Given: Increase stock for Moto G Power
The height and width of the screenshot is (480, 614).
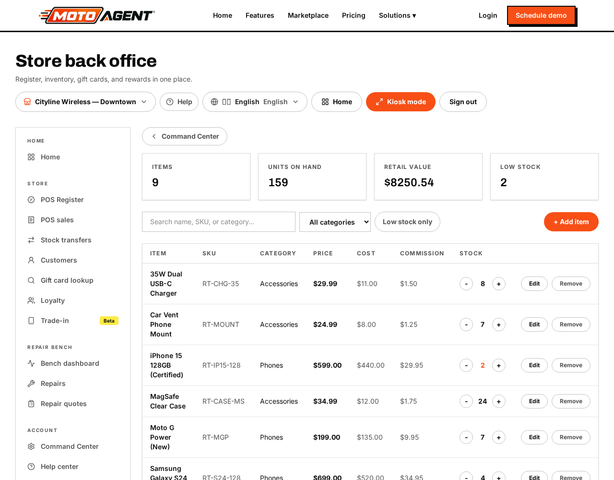Looking at the screenshot, I should (x=499, y=437).
